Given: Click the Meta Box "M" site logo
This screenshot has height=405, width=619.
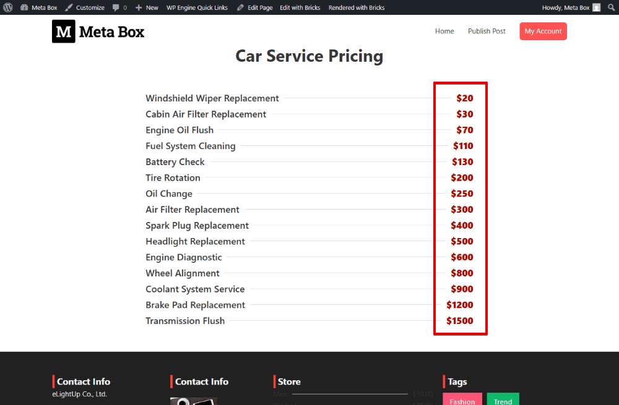Looking at the screenshot, I should click(63, 31).
